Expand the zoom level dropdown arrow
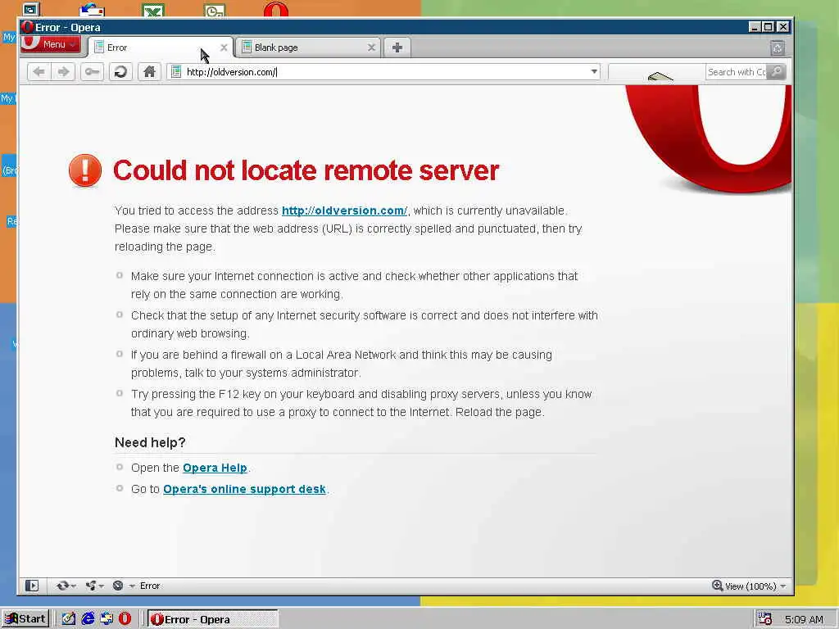Image resolution: width=839 pixels, height=629 pixels. 783,586
